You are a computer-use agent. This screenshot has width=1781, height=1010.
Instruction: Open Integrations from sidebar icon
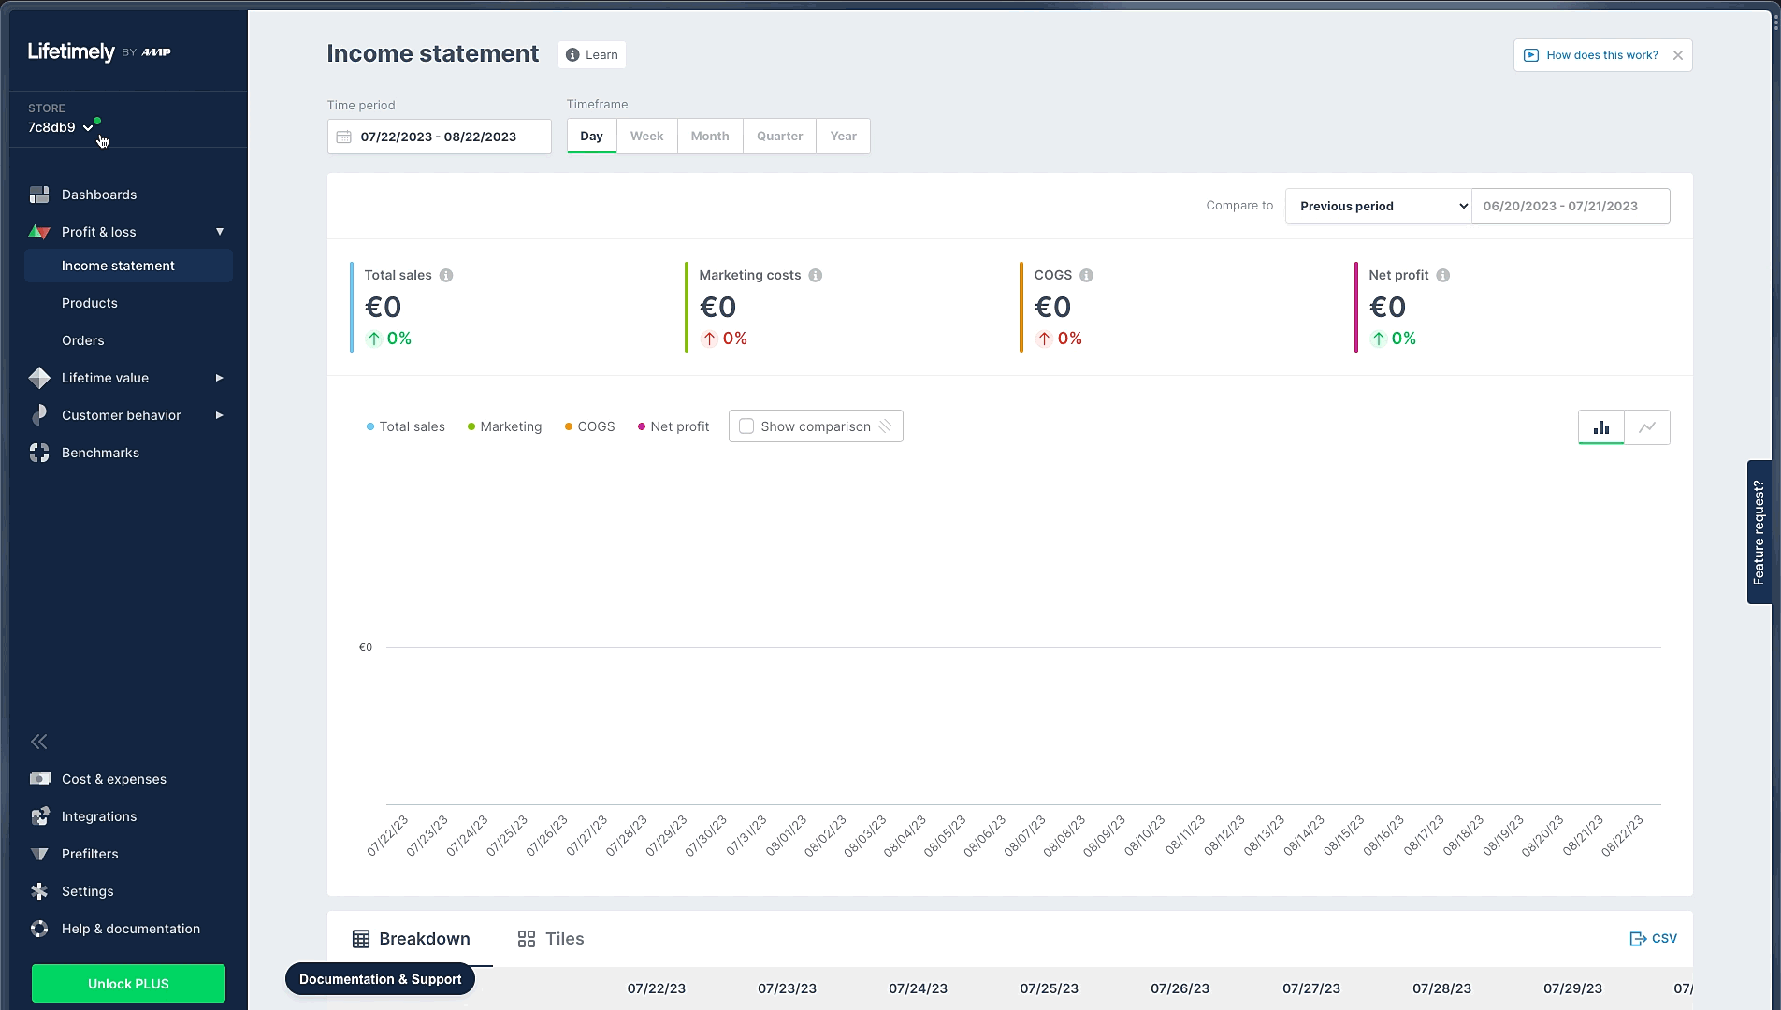coord(39,816)
